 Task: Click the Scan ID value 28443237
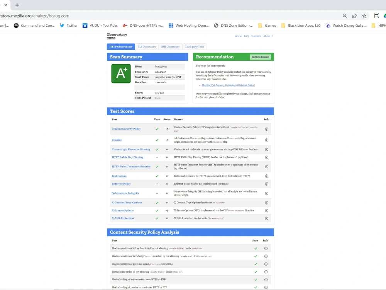coord(161,72)
